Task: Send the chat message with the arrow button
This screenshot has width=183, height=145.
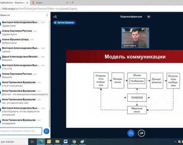Action: (x=47, y=131)
